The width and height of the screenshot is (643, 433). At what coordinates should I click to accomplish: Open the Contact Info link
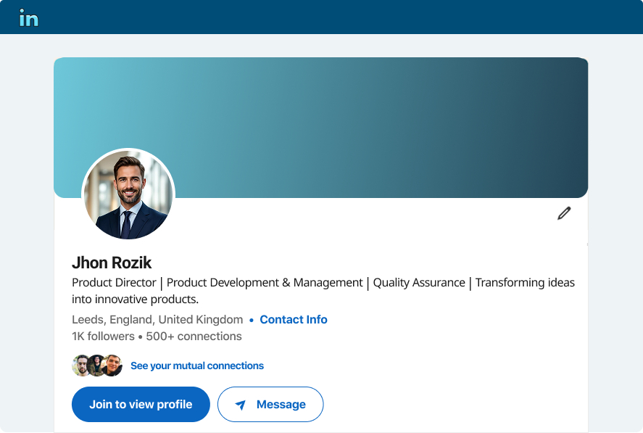293,319
